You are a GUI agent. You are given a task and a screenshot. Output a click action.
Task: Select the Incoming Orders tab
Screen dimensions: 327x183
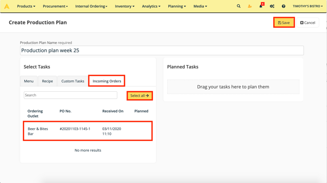107,81
